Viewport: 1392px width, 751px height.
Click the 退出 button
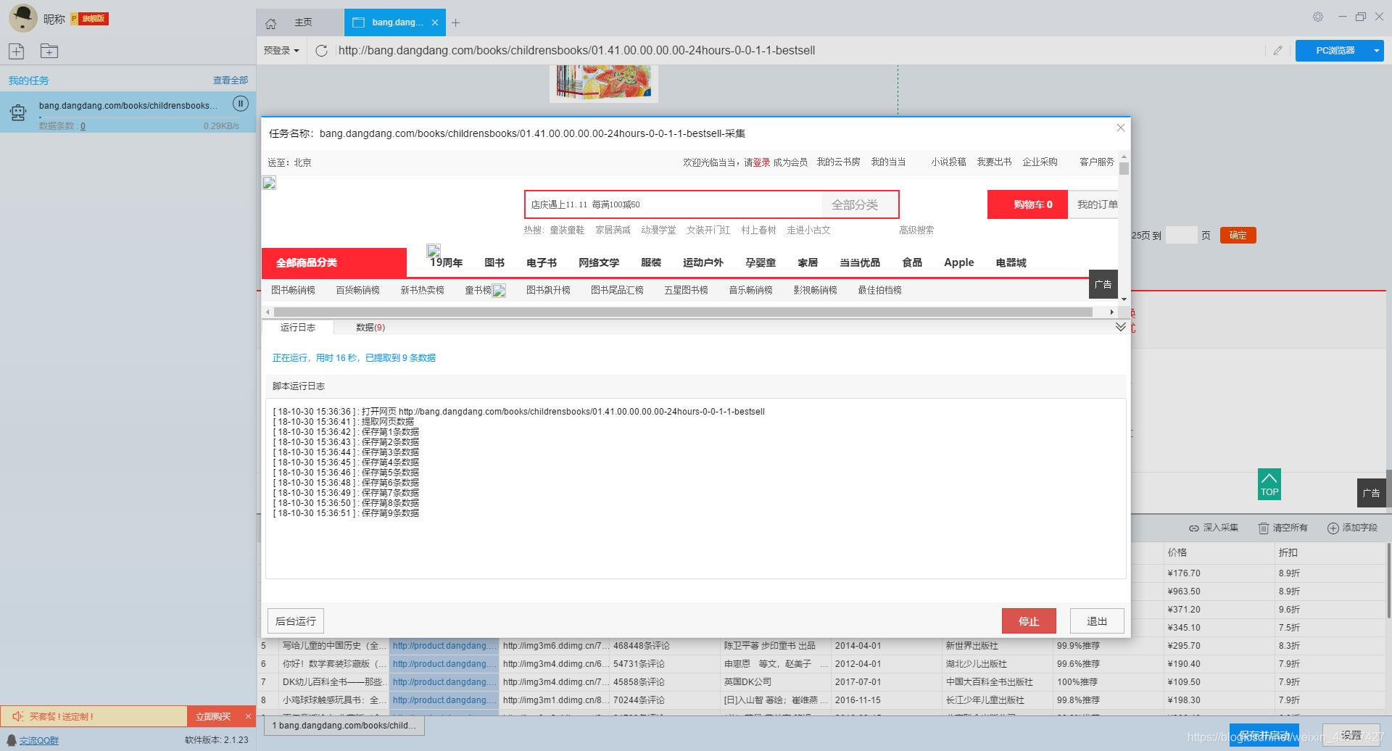click(1097, 621)
